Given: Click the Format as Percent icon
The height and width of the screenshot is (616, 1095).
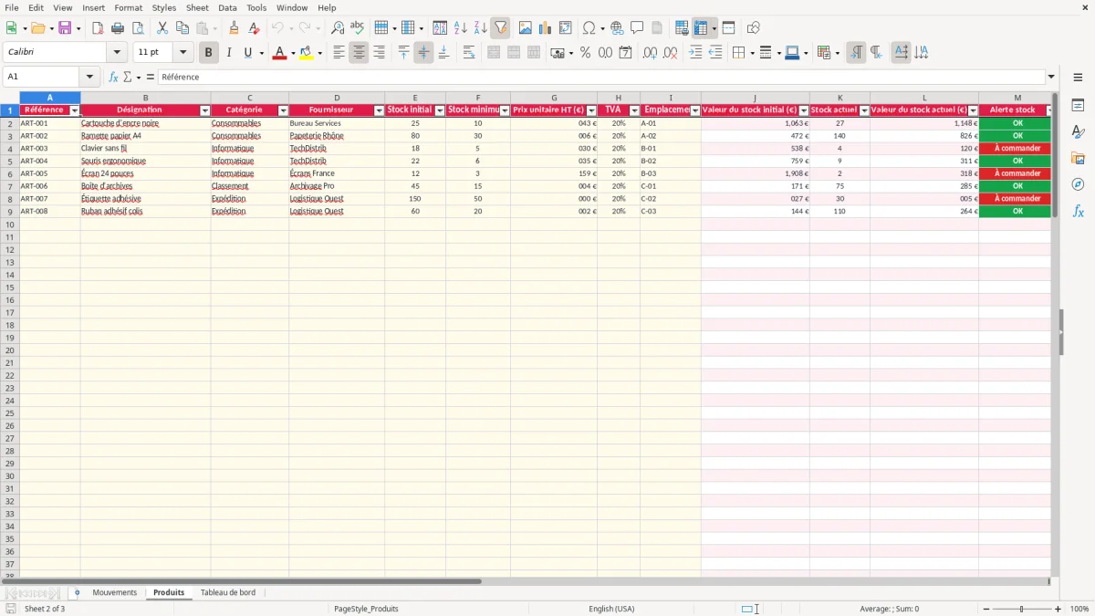Looking at the screenshot, I should click(586, 53).
